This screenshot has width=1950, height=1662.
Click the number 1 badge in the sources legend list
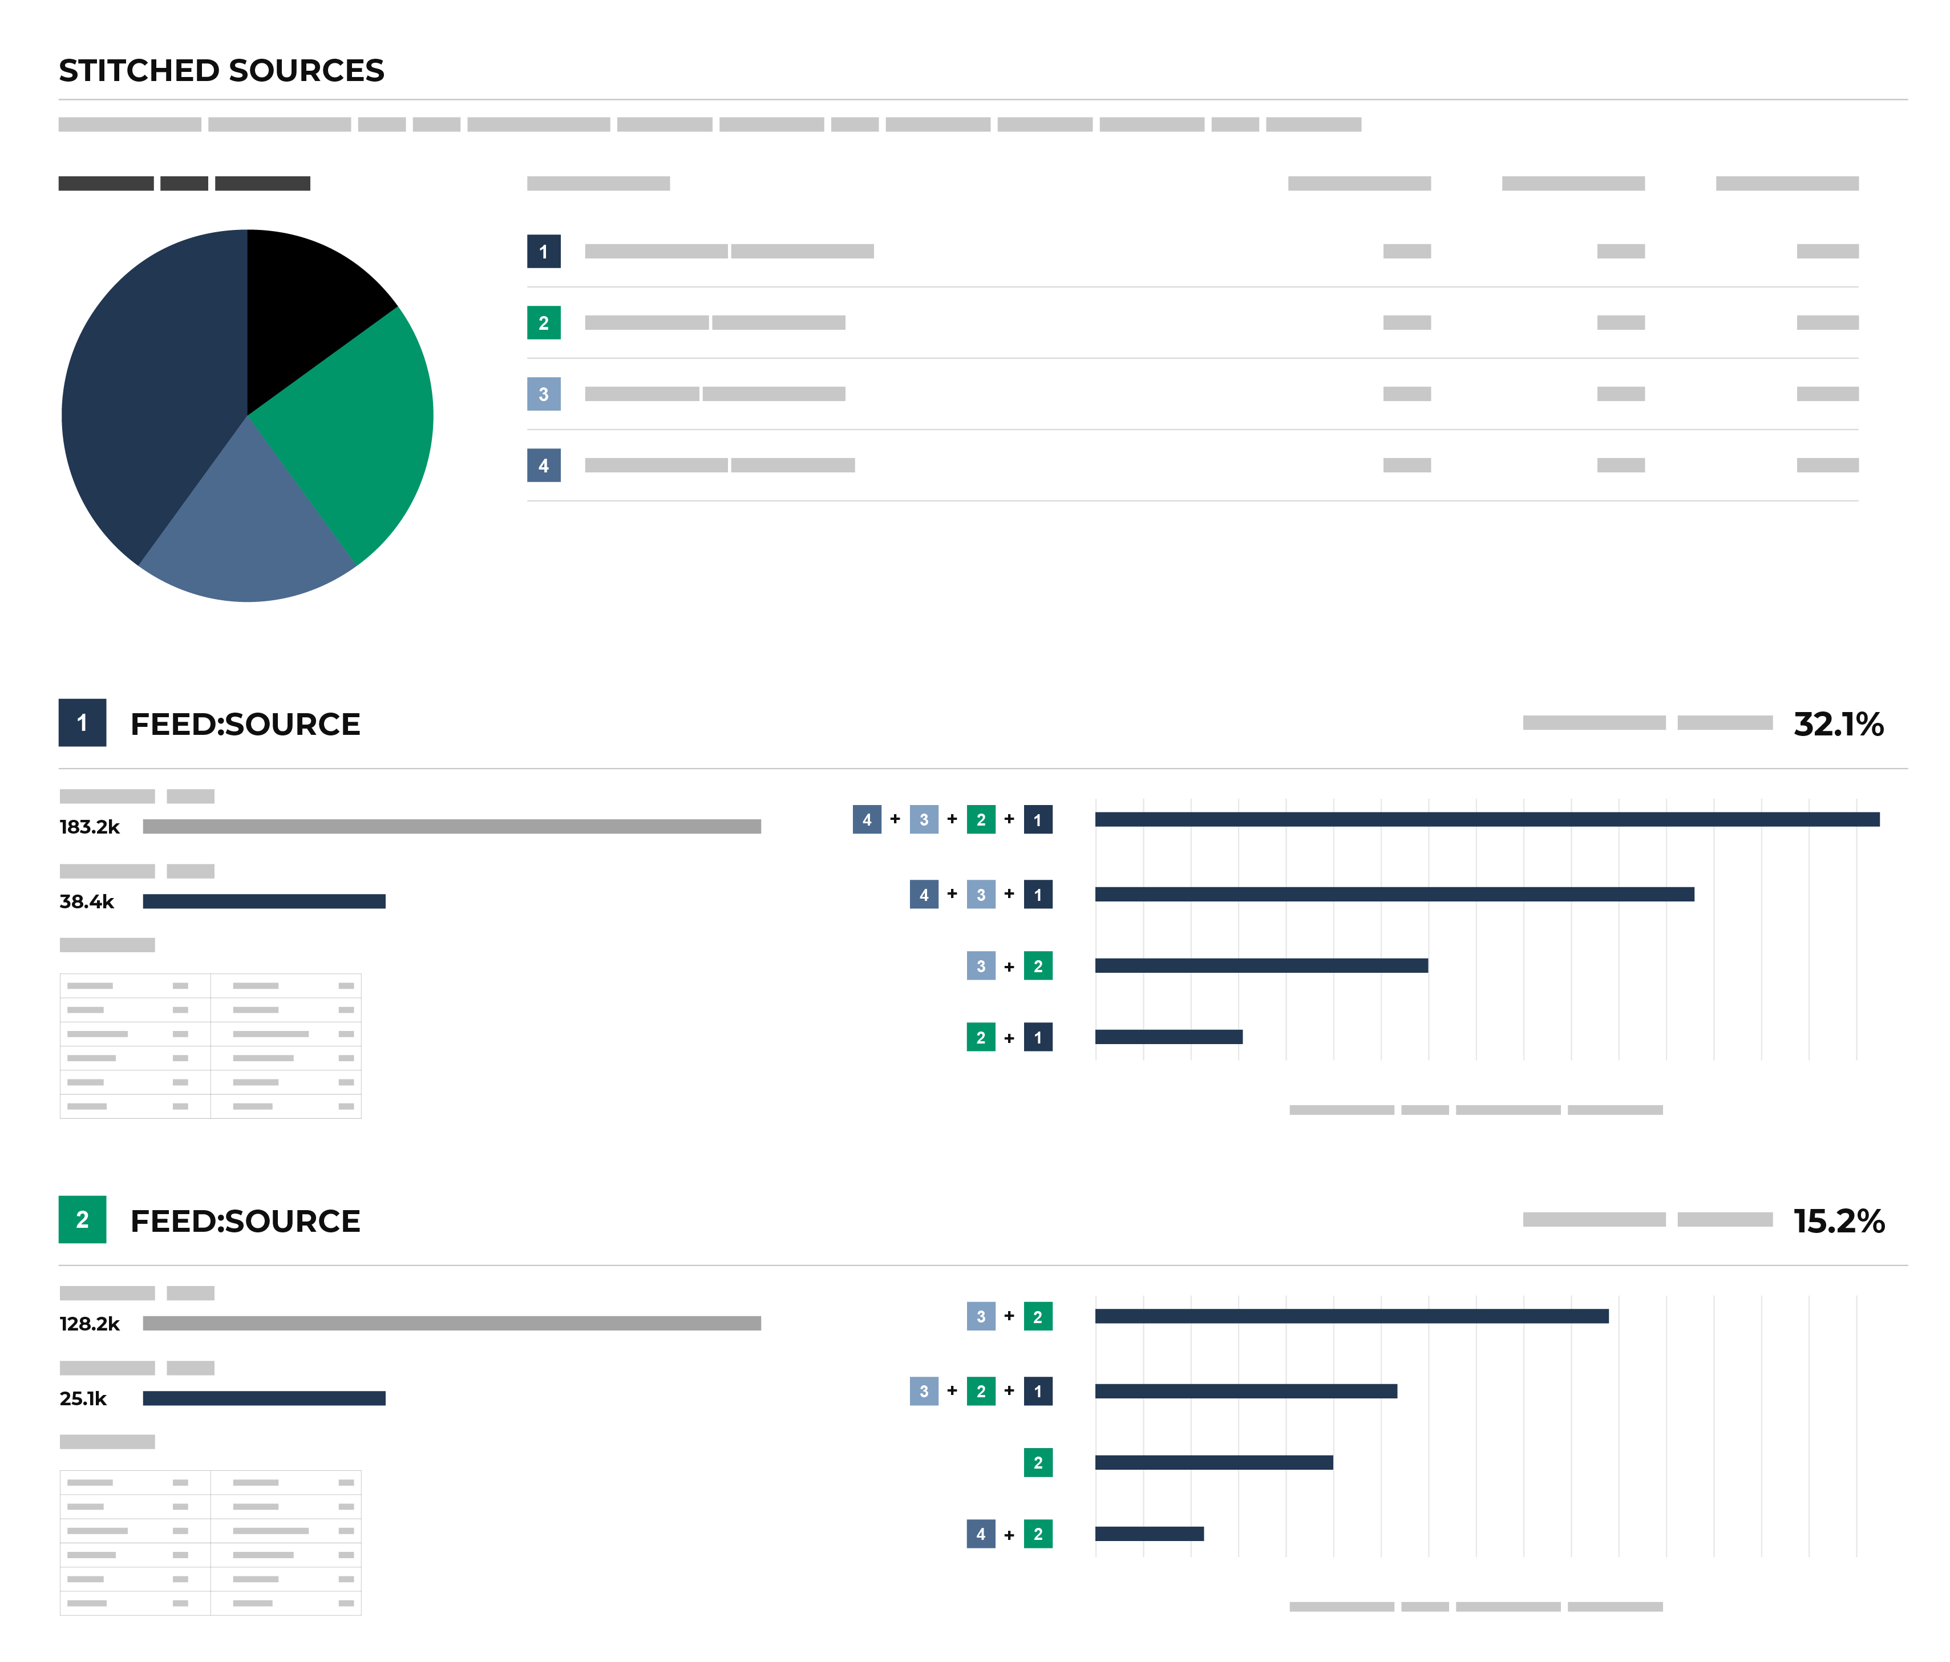click(x=543, y=251)
